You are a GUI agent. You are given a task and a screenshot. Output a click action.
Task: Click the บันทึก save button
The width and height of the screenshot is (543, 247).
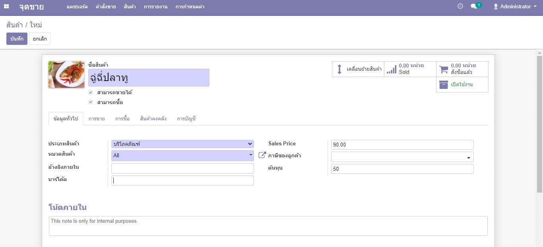[17, 39]
